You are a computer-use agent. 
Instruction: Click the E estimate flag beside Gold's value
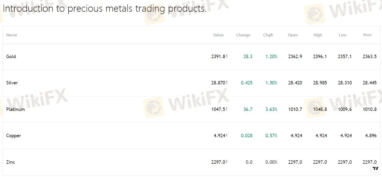coord(227,55)
